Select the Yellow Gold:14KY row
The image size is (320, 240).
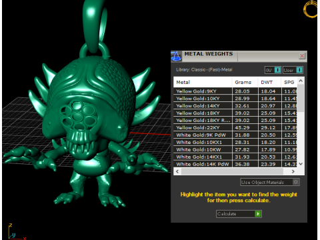point(235,106)
